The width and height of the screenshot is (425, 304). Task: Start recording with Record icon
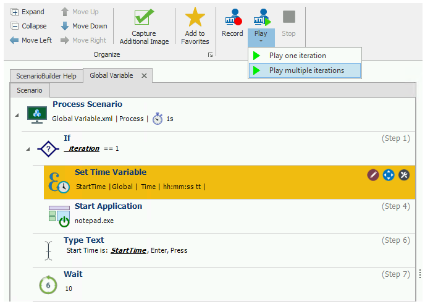tap(234, 17)
